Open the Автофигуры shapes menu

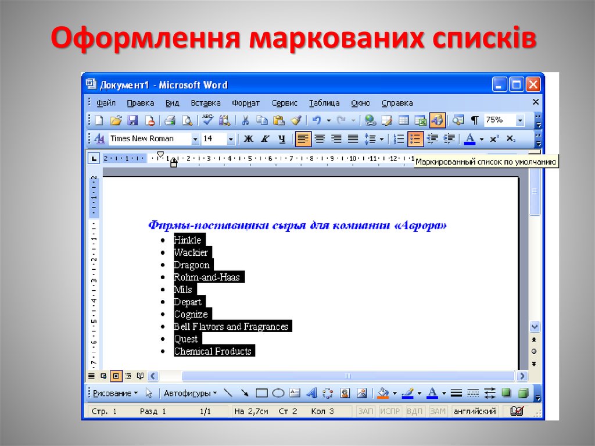tap(190, 393)
